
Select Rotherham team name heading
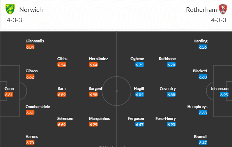[201, 10]
